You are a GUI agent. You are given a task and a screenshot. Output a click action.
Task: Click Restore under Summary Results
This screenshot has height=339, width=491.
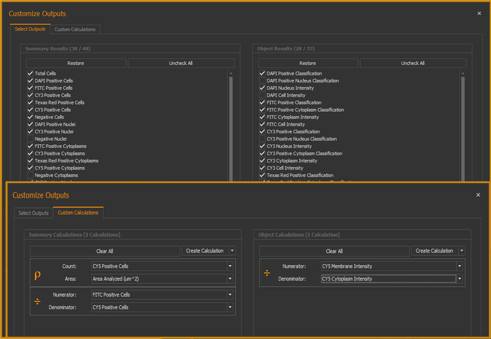(76, 63)
